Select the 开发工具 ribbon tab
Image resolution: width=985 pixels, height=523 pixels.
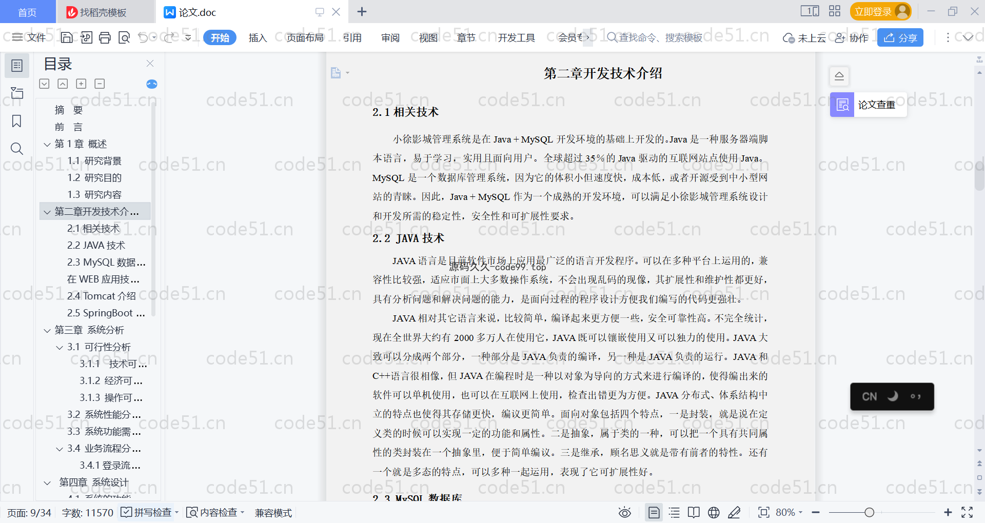(x=516, y=37)
